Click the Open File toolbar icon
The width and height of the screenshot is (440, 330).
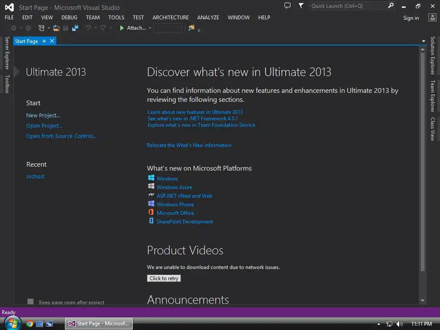(56, 28)
